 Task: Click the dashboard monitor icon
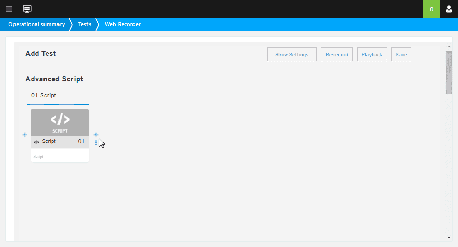tap(27, 9)
